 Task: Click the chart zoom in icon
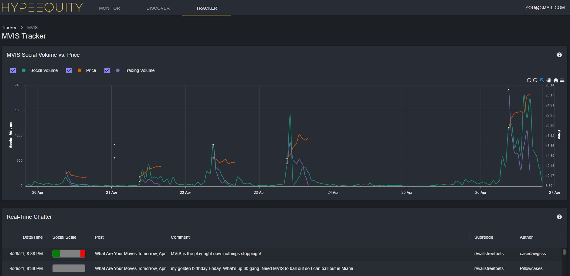529,80
